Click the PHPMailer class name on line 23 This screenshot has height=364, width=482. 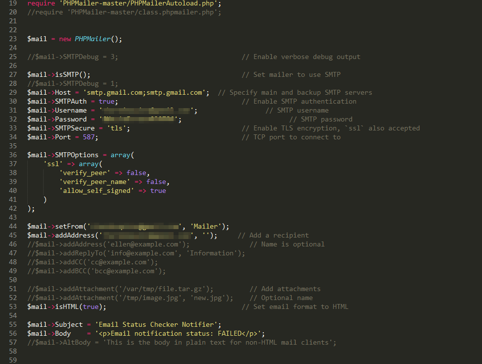92,39
